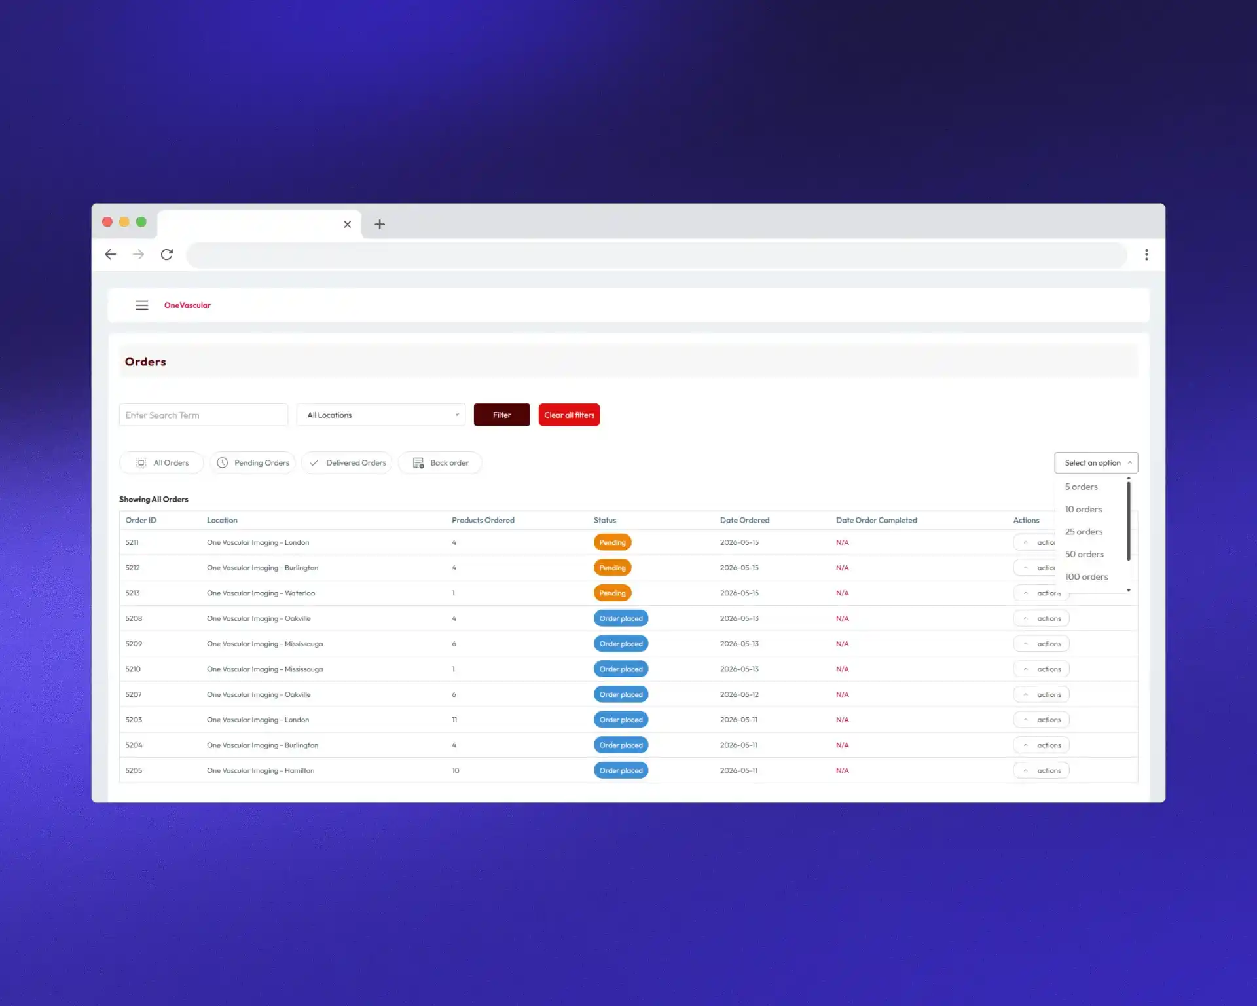The height and width of the screenshot is (1006, 1257).
Task: Click the browser back arrow
Action: point(111,254)
